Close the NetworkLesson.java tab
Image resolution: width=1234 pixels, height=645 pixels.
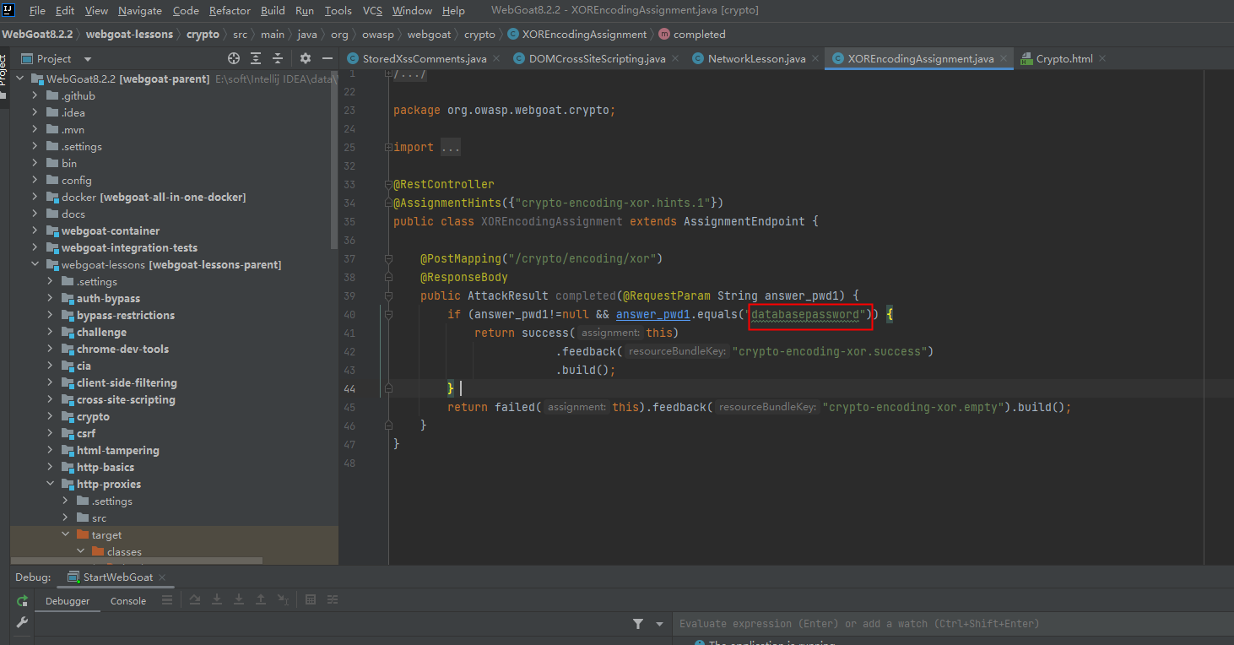[x=815, y=58]
